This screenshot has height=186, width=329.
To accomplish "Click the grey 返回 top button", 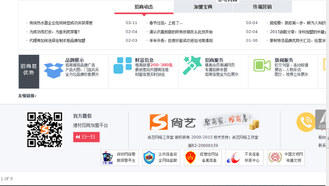I will 321,119.
